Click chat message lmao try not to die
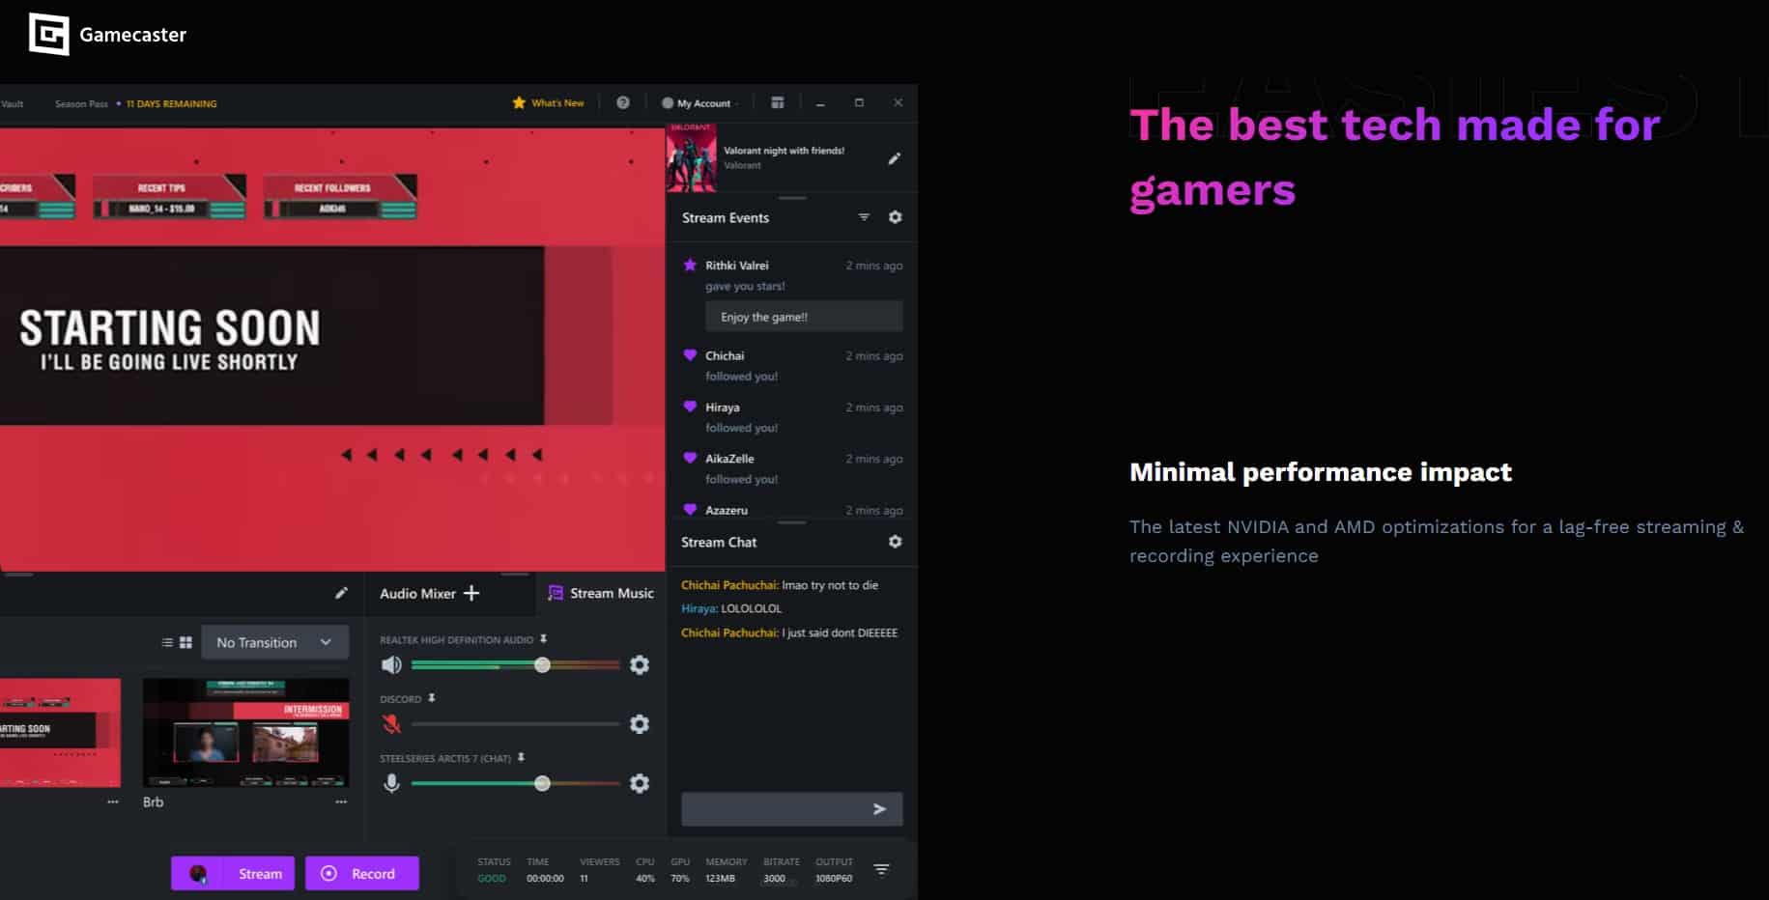1769x900 pixels. (830, 585)
